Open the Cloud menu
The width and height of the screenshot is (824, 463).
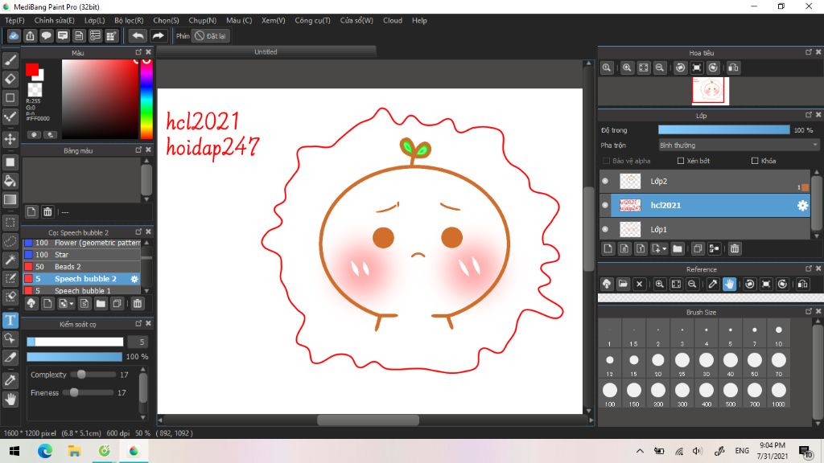(393, 20)
